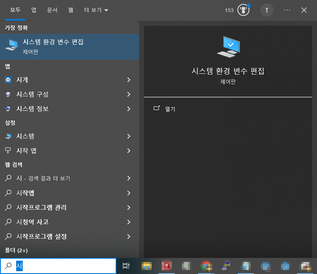
Task: Open File Explorer from the taskbar
Action: (146, 266)
